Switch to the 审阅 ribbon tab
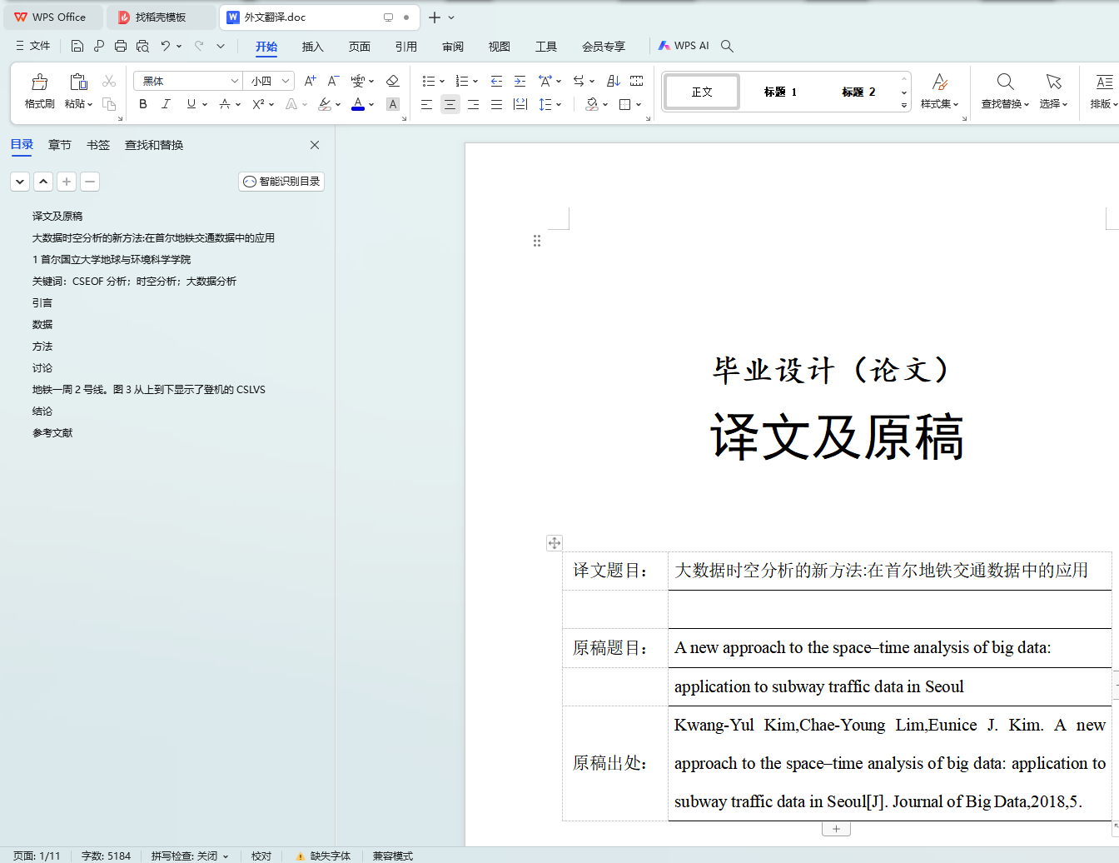The width and height of the screenshot is (1119, 863). coord(452,47)
